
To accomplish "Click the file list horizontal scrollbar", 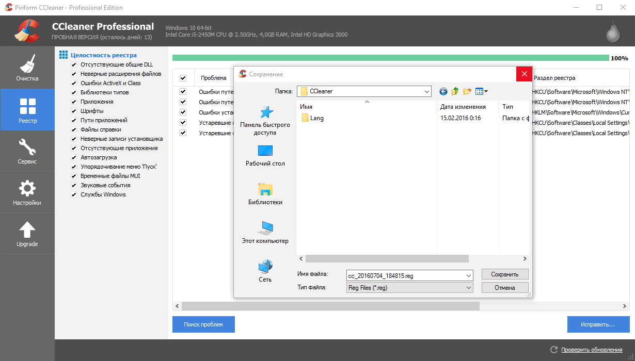I will pyautogui.click(x=387, y=258).
